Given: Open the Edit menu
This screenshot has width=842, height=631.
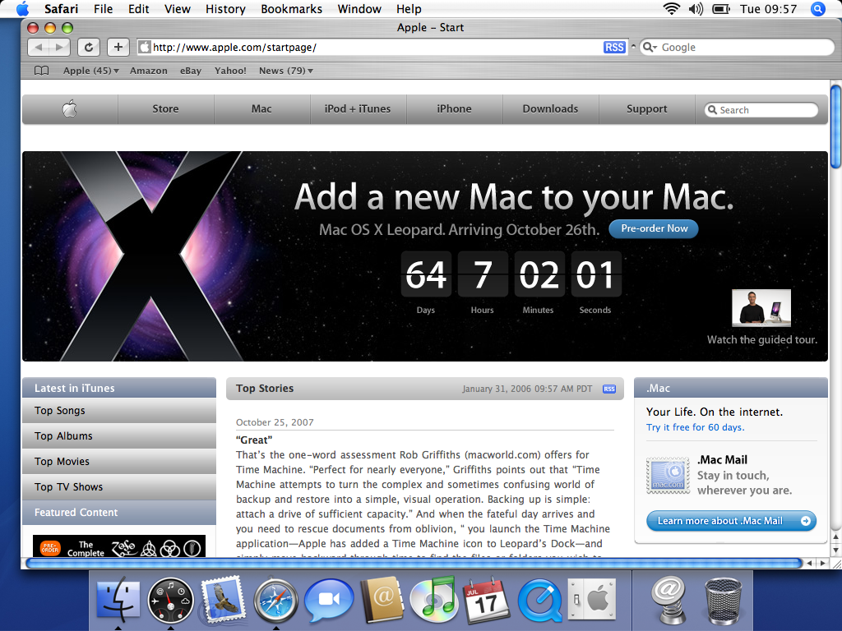Looking at the screenshot, I should point(138,9).
